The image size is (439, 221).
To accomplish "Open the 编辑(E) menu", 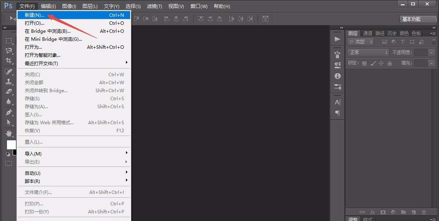I will click(x=48, y=6).
